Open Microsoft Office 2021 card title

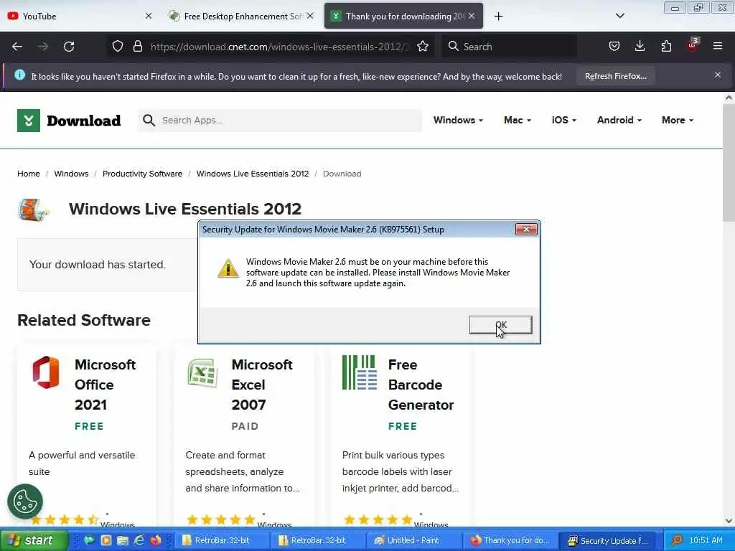pos(105,385)
